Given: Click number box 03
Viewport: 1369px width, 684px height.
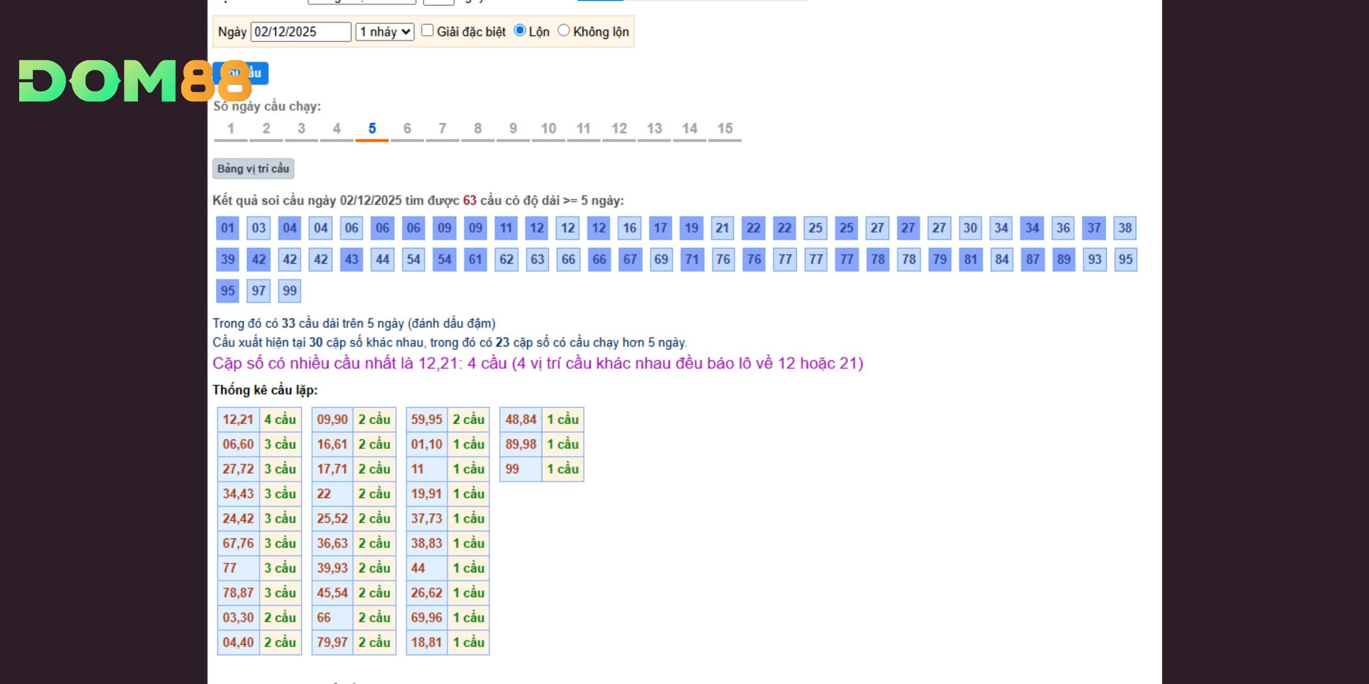Looking at the screenshot, I should [258, 228].
